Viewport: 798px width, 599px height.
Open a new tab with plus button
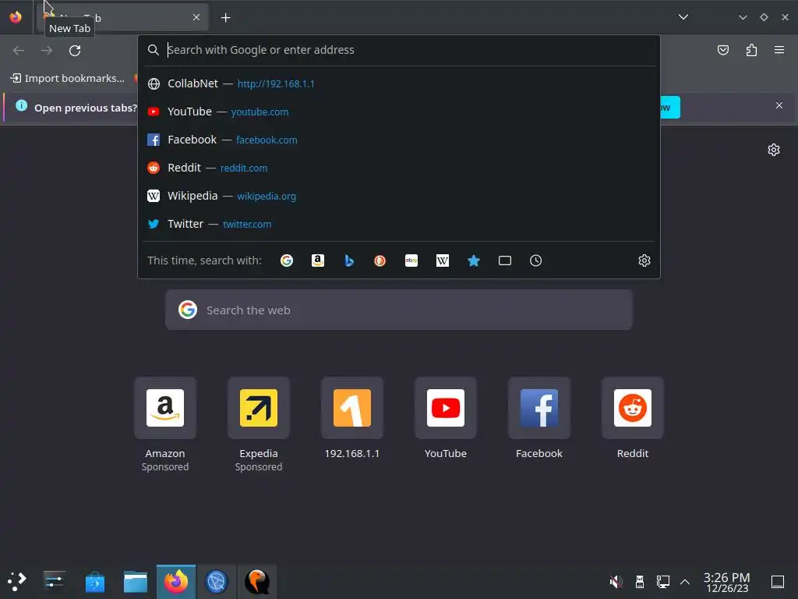[225, 18]
